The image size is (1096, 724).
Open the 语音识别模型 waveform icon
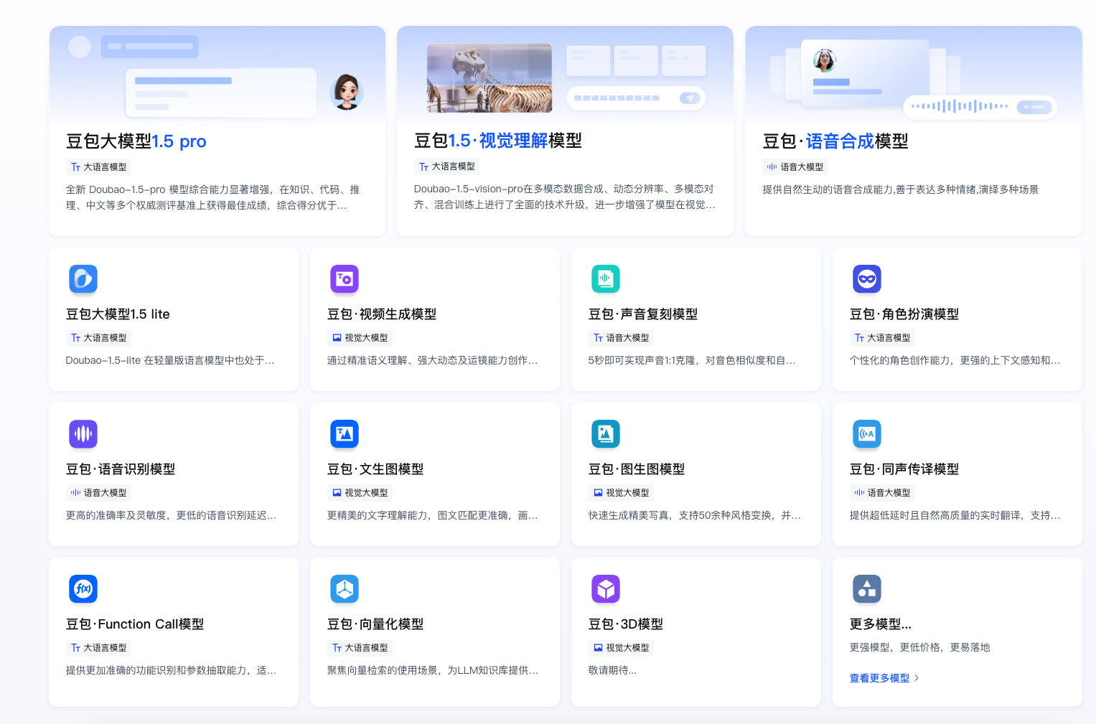click(x=83, y=434)
